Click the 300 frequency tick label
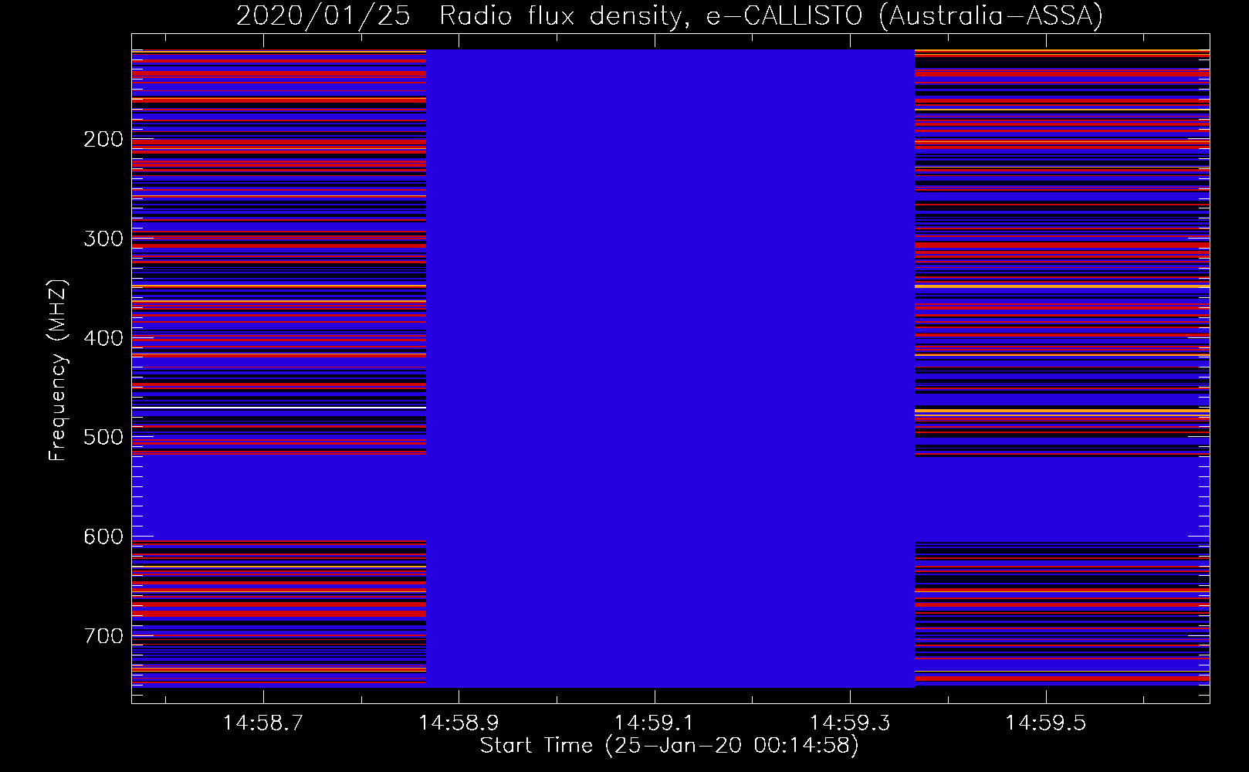The height and width of the screenshot is (772, 1249). pyautogui.click(x=103, y=239)
